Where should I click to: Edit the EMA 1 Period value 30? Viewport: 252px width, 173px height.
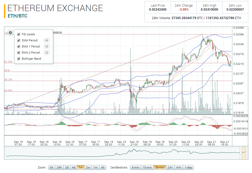tap(47, 46)
